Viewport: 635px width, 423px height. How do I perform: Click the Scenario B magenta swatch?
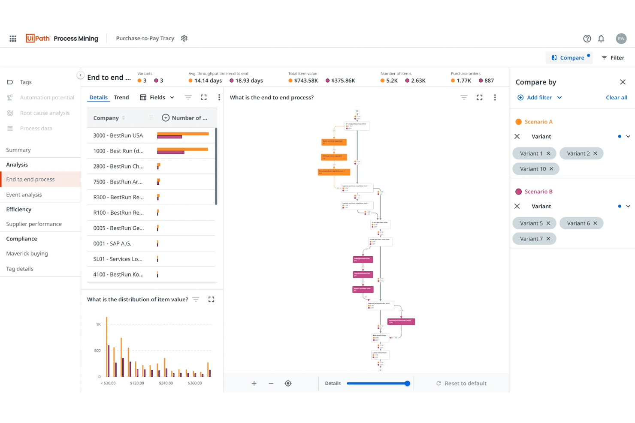(x=518, y=192)
